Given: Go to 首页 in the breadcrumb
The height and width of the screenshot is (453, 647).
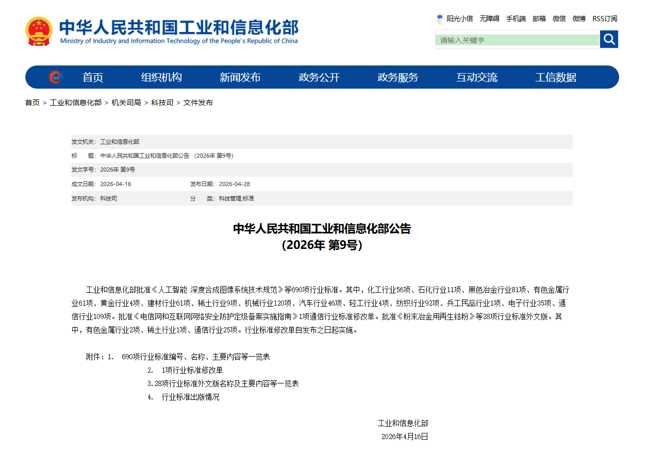Looking at the screenshot, I should pyautogui.click(x=32, y=103).
